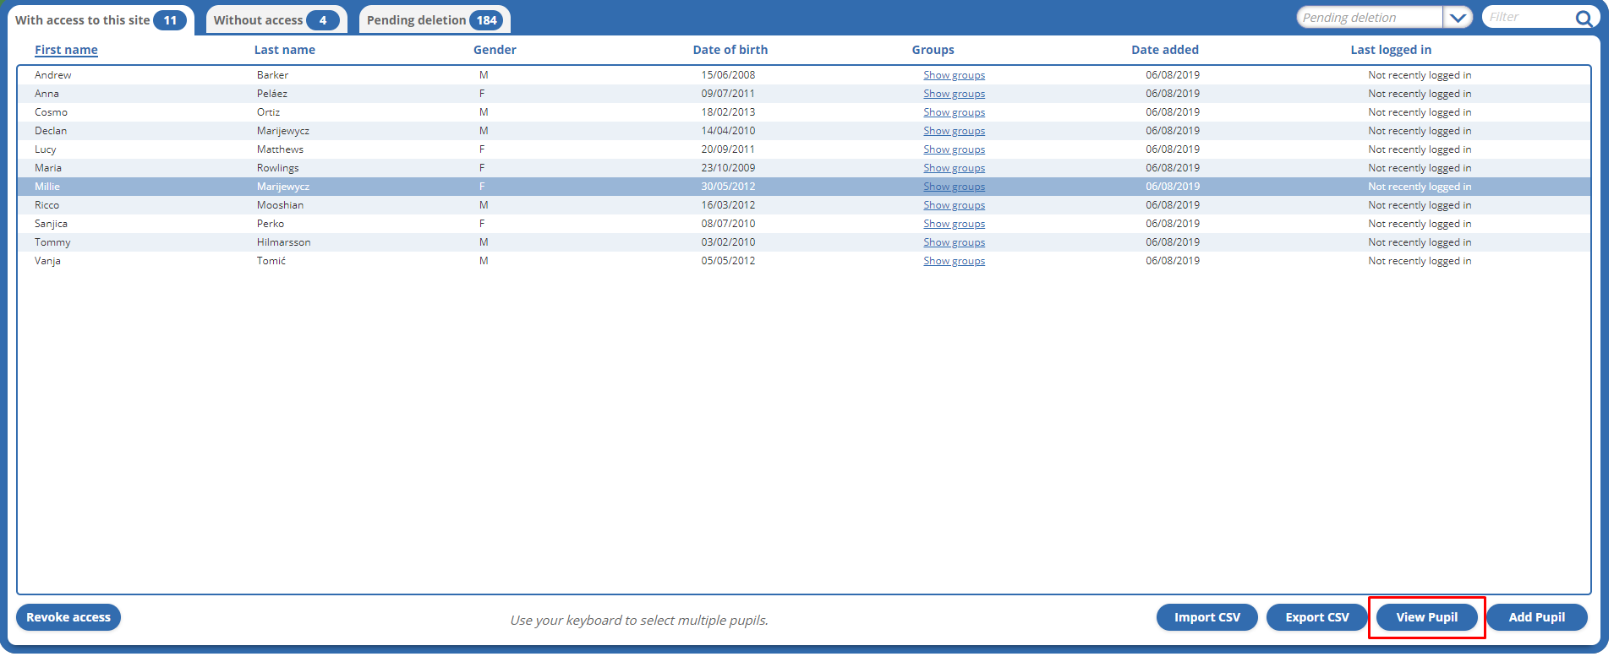This screenshot has width=1614, height=662.
Task: Click the Add Pupil button
Action: point(1536,617)
